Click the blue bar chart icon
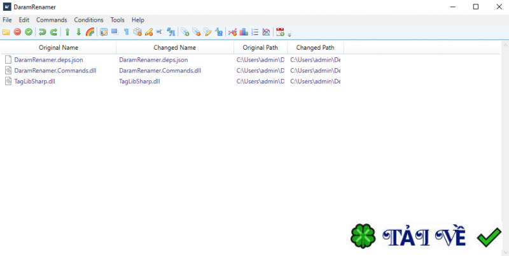Viewport: 509px width, 256px height. [x=244, y=32]
